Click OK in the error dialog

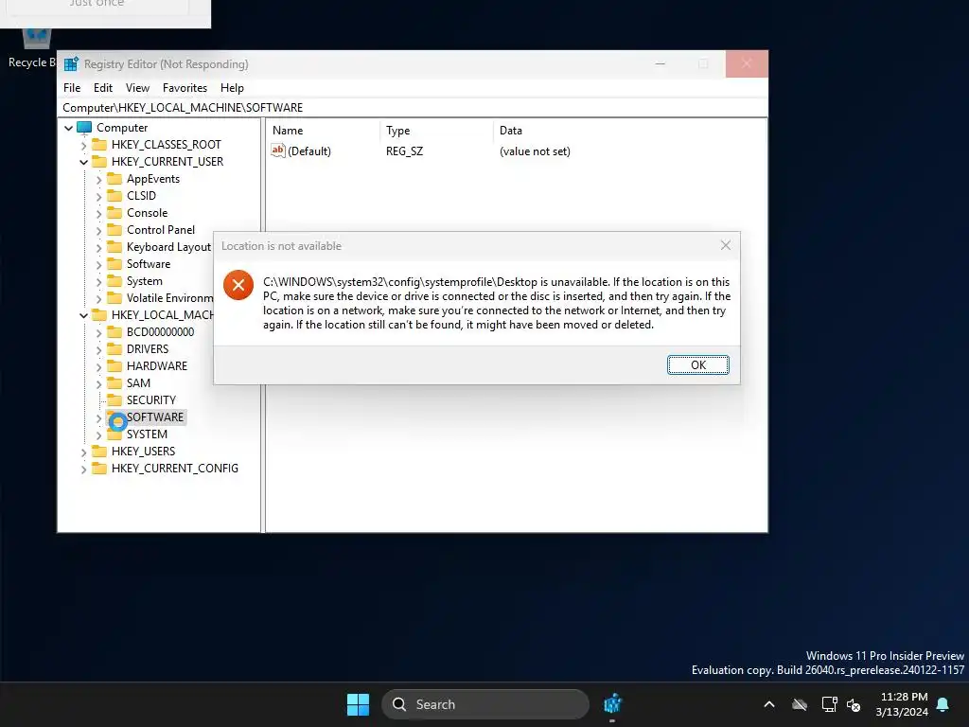[x=697, y=364]
